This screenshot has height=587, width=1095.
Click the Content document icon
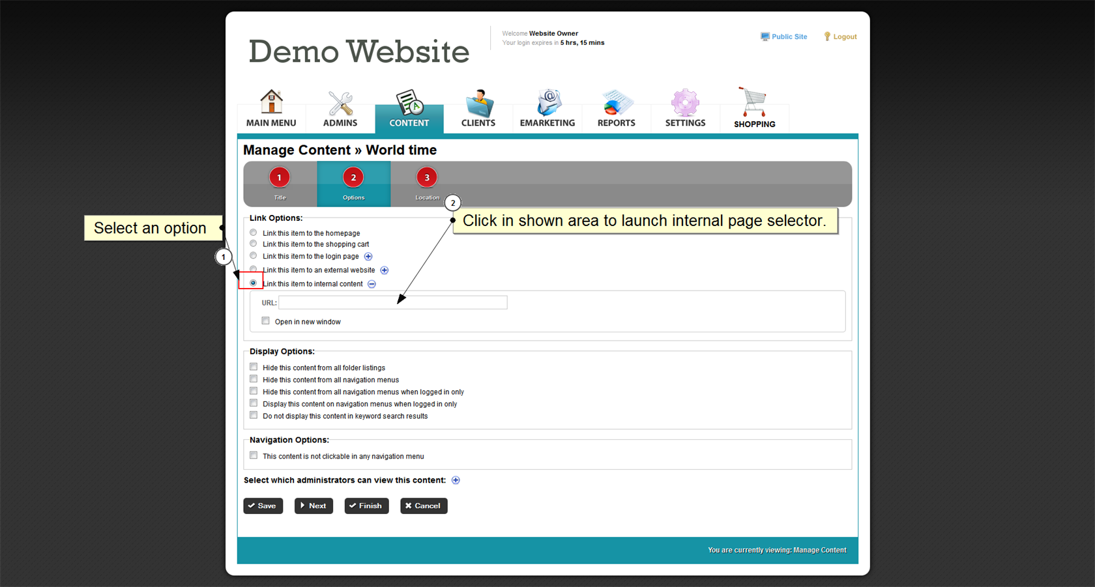(x=409, y=103)
